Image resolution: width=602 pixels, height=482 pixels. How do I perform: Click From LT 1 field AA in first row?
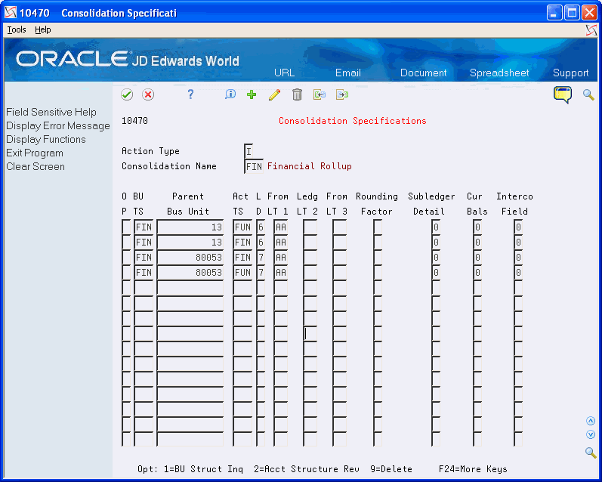(x=281, y=227)
